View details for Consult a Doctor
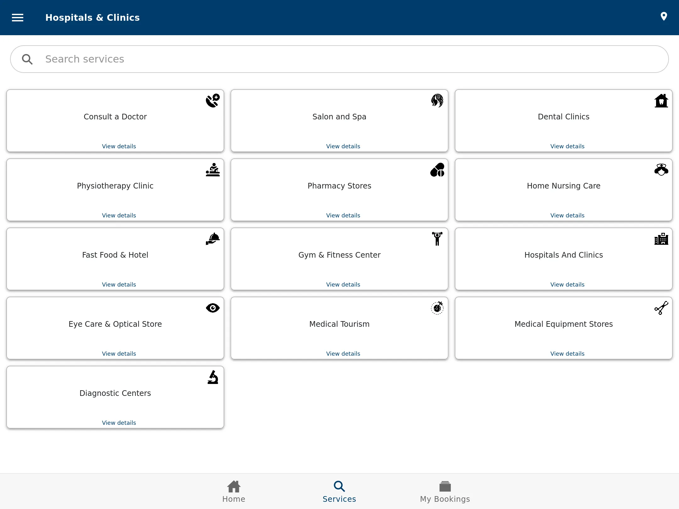This screenshot has width=679, height=509. 119,146
